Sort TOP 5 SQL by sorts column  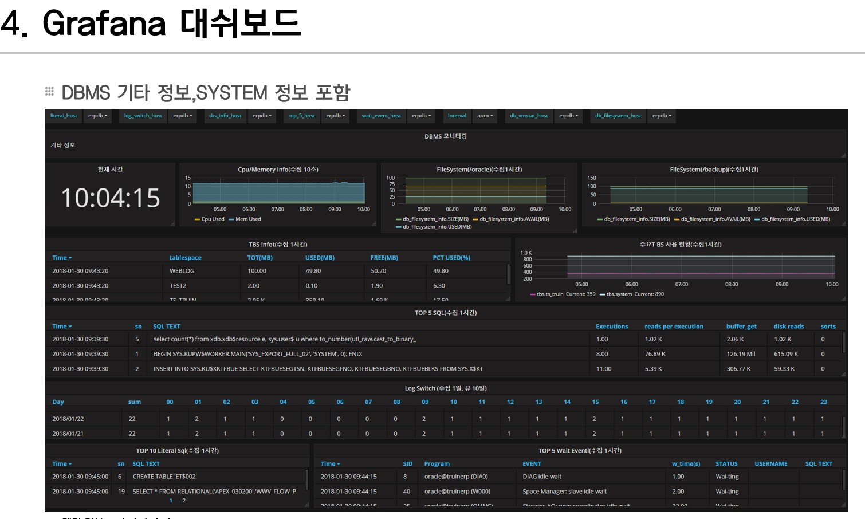pos(828,327)
